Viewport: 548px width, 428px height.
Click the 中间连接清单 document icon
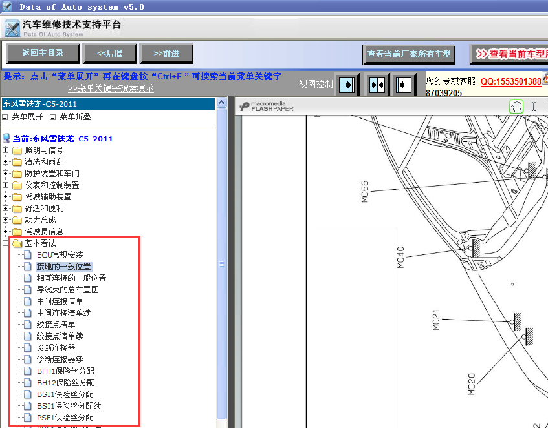coord(28,301)
